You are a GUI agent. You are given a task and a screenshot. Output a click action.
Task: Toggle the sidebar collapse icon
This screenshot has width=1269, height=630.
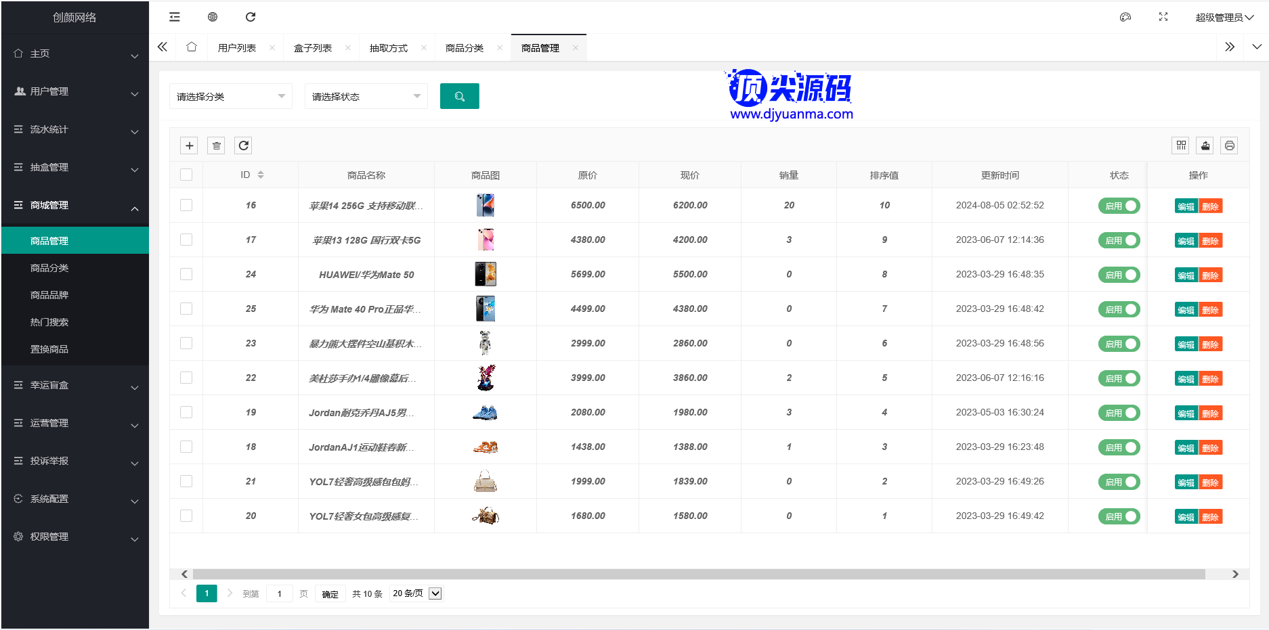(175, 17)
